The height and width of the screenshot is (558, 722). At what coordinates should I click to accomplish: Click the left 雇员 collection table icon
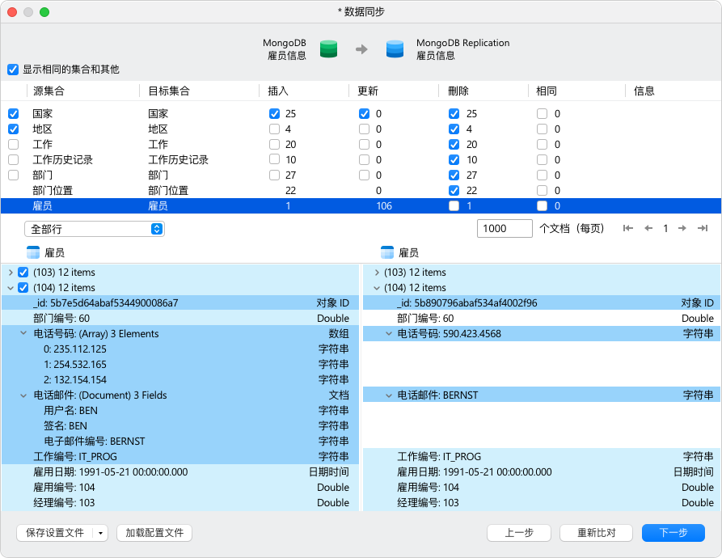33,252
